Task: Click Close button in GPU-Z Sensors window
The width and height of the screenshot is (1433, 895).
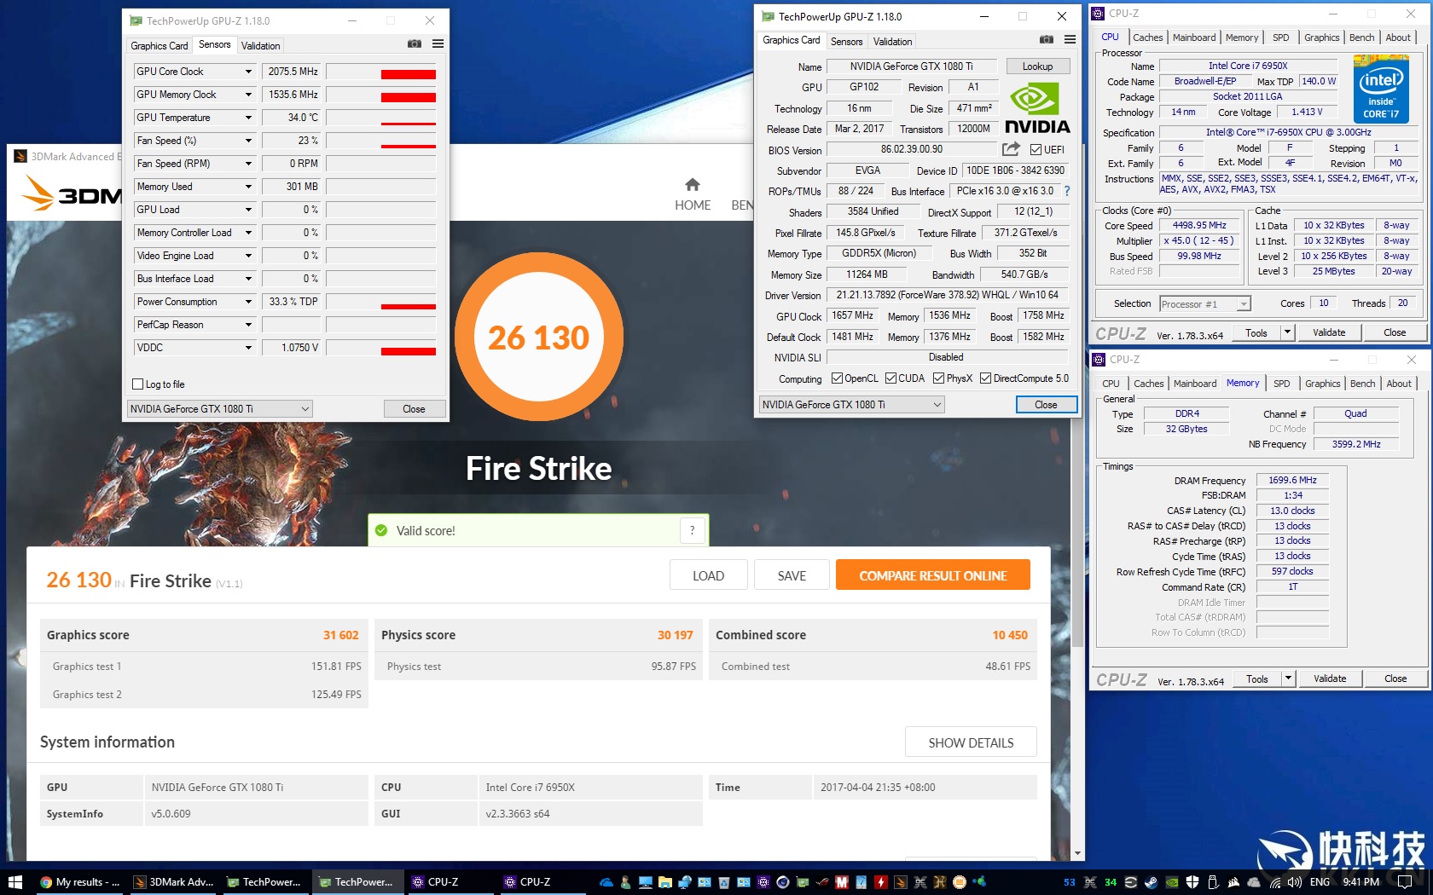Action: [x=414, y=409]
